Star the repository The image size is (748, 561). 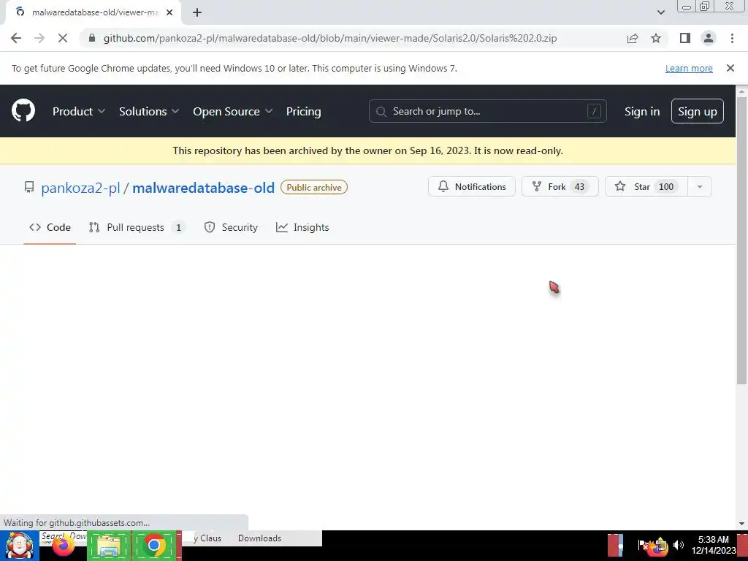pos(646,186)
